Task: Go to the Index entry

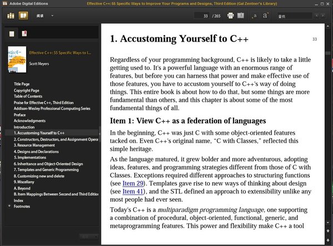Action: 18,201
